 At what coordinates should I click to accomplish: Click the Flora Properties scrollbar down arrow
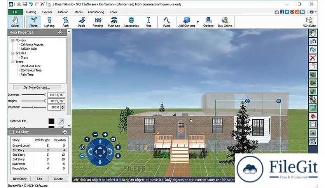coord(69,126)
